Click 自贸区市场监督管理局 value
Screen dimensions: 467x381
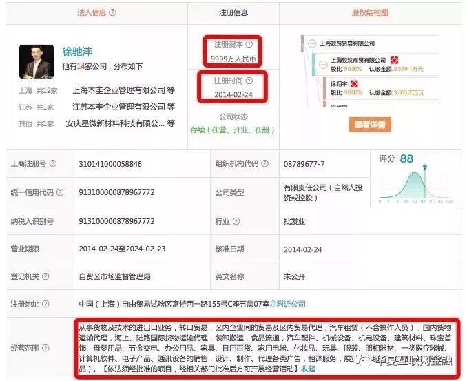[114, 277]
